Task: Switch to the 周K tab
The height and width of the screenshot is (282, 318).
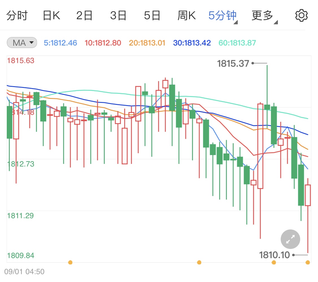Action: pyautogui.click(x=187, y=16)
